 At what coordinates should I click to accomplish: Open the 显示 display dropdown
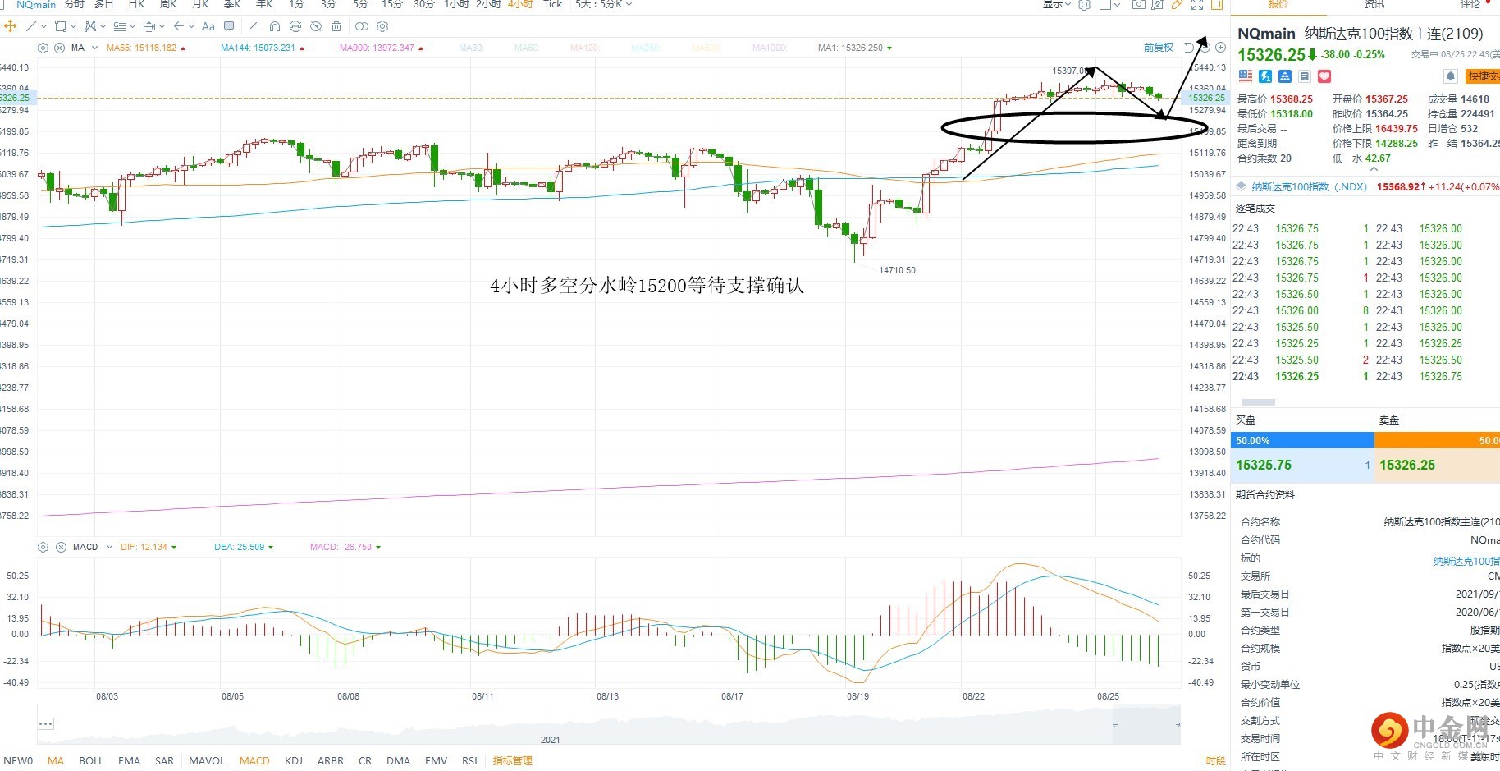[x=1057, y=5]
